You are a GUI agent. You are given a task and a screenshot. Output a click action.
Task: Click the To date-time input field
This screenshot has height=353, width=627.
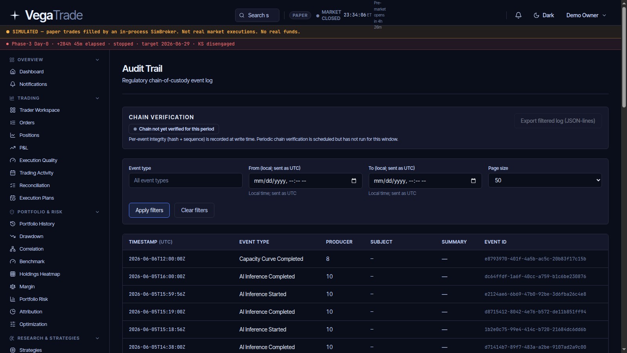425,181
